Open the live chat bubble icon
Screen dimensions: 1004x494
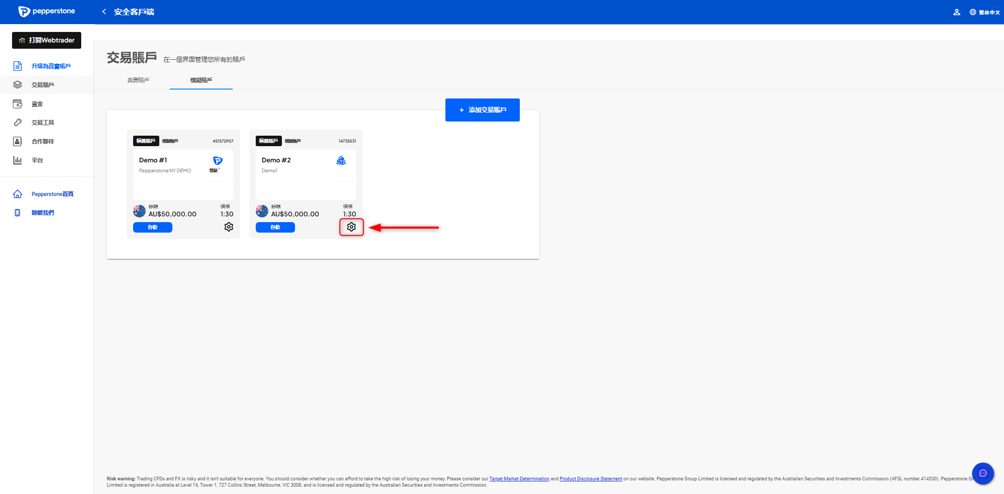[983, 473]
